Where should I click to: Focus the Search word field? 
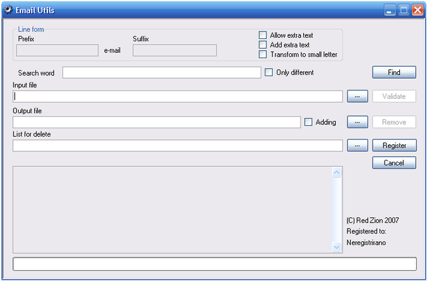[x=162, y=72]
